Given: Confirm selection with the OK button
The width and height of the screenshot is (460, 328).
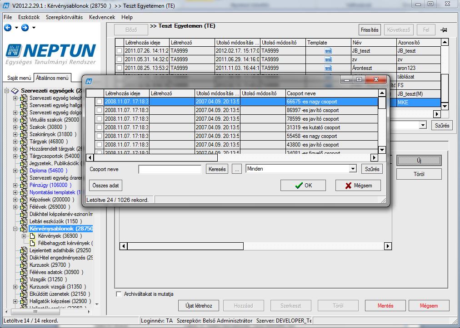Looking at the screenshot, I should 303,186.
